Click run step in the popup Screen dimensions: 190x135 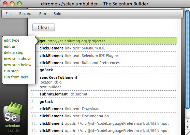[11, 71]
